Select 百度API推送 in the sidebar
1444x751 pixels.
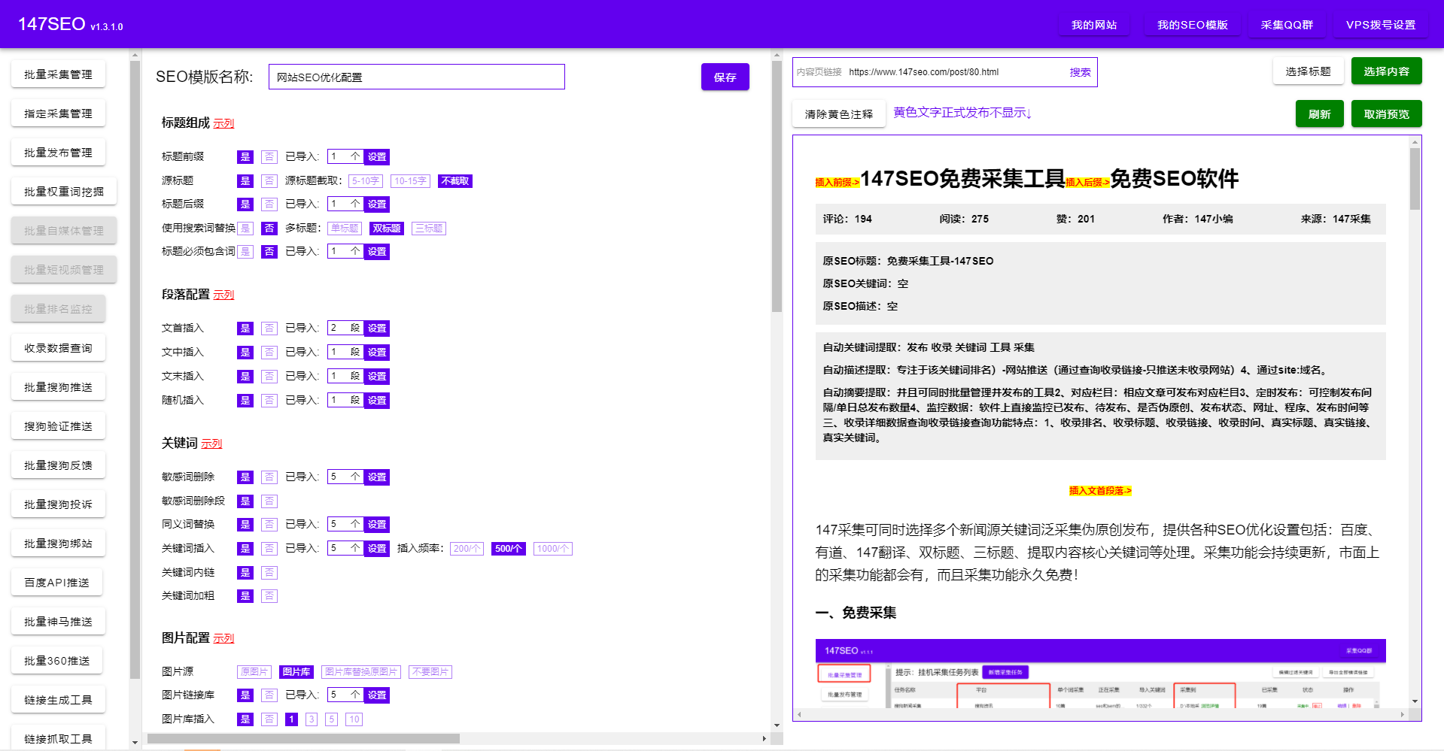click(x=56, y=583)
